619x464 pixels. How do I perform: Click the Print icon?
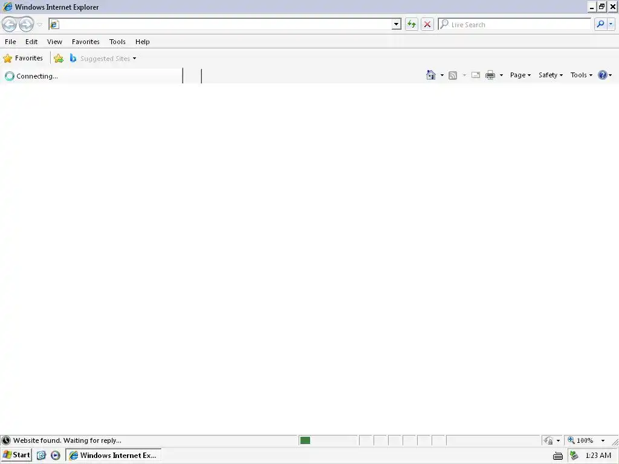[490, 75]
